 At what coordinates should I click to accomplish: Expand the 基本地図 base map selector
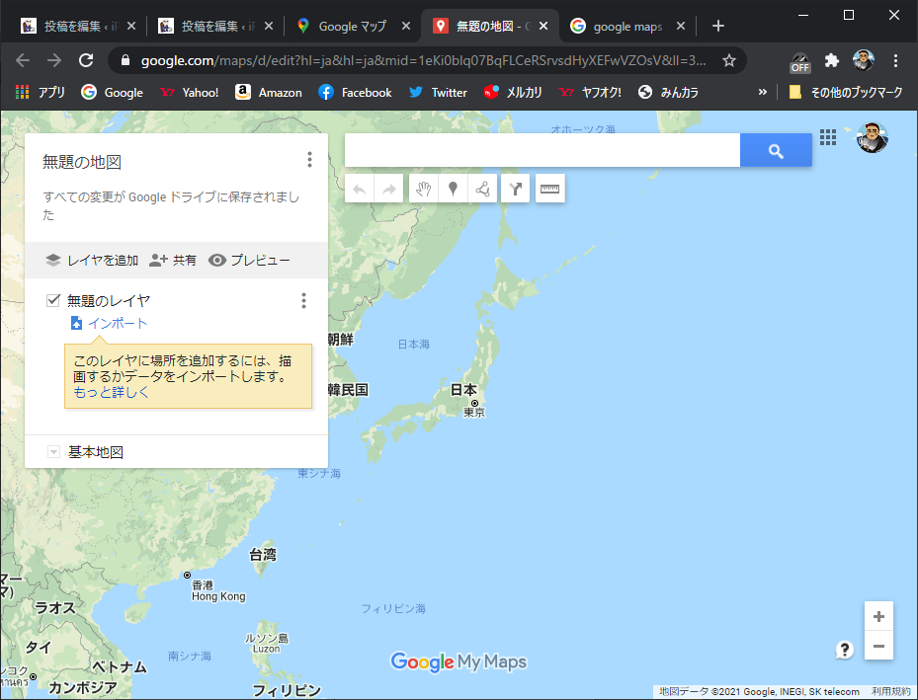(x=53, y=452)
